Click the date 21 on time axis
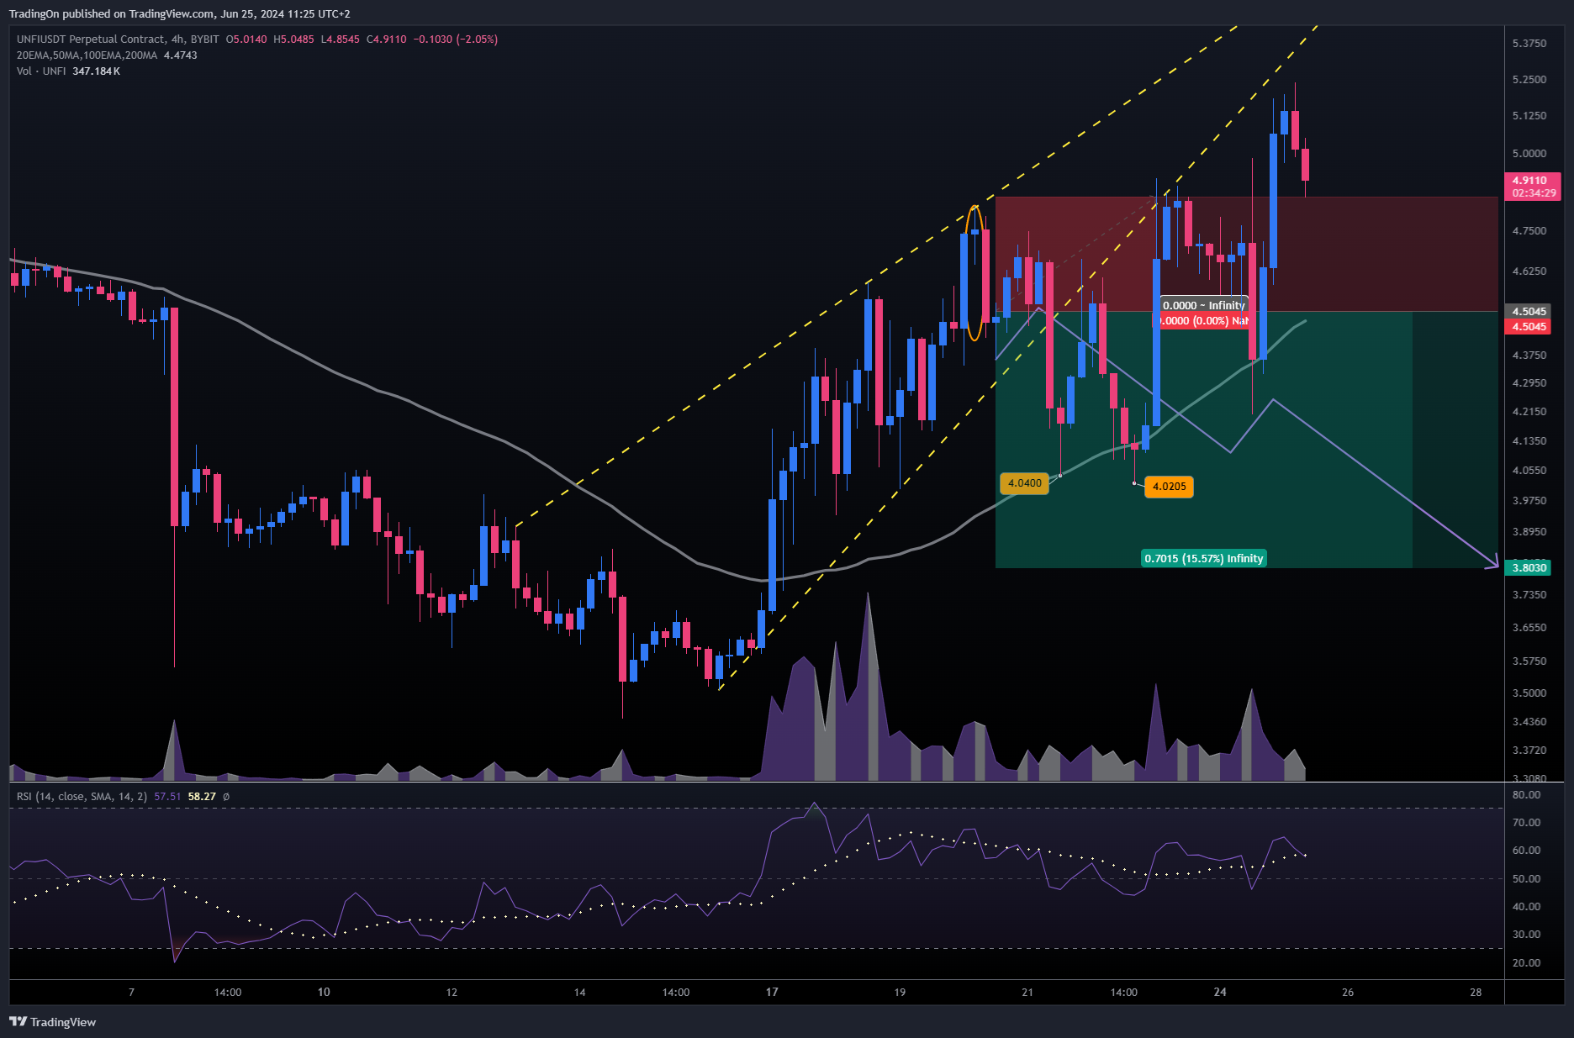The height and width of the screenshot is (1038, 1574). tap(1027, 992)
